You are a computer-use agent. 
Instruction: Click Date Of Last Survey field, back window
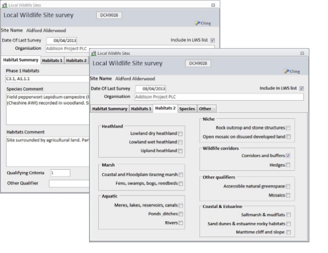[x=61, y=41]
